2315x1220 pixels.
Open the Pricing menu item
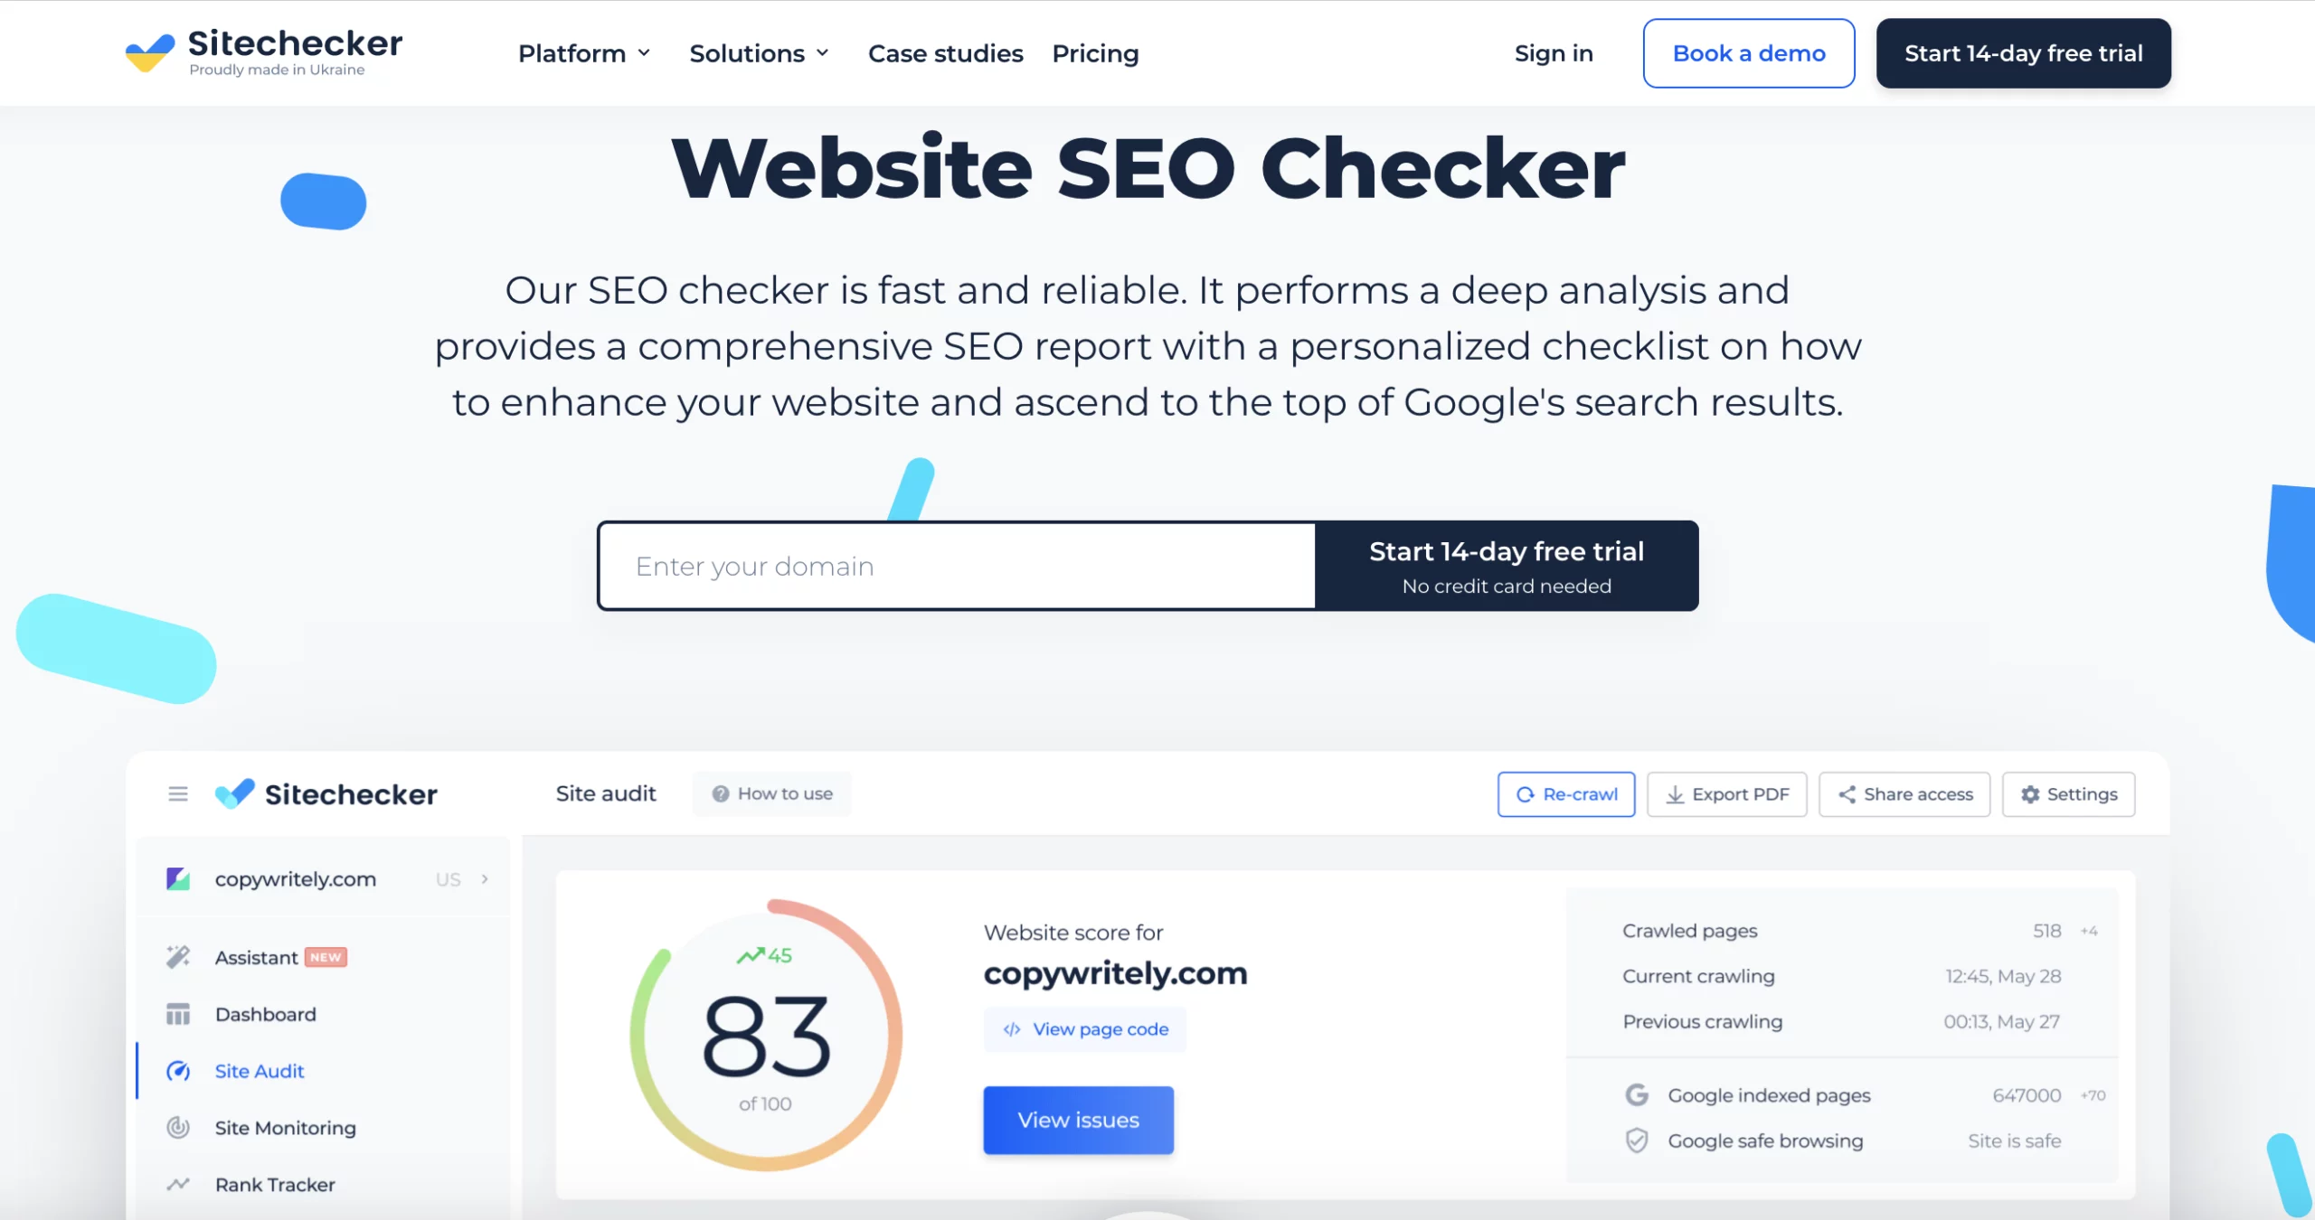tap(1096, 53)
